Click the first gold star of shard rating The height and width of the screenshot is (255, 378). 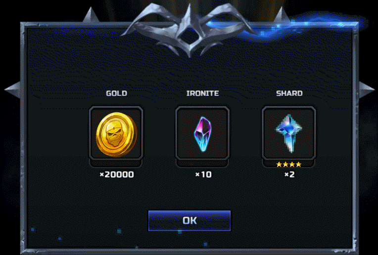[x=279, y=165]
